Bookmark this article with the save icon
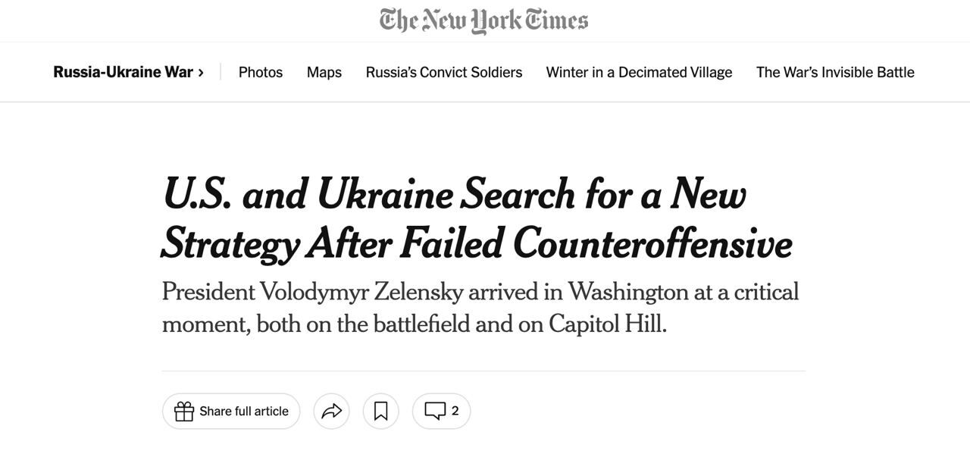970x451 pixels. (381, 411)
